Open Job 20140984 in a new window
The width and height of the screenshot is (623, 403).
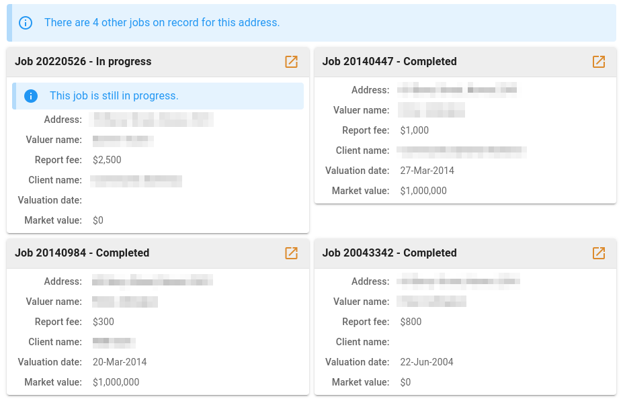point(291,253)
